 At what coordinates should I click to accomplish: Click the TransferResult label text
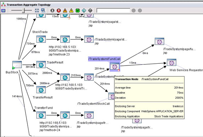[43, 97]
